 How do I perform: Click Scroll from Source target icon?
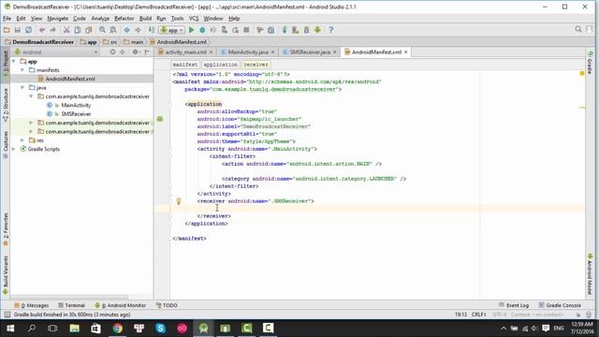(112, 52)
